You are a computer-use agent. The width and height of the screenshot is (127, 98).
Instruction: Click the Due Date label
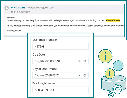pos(39,55)
